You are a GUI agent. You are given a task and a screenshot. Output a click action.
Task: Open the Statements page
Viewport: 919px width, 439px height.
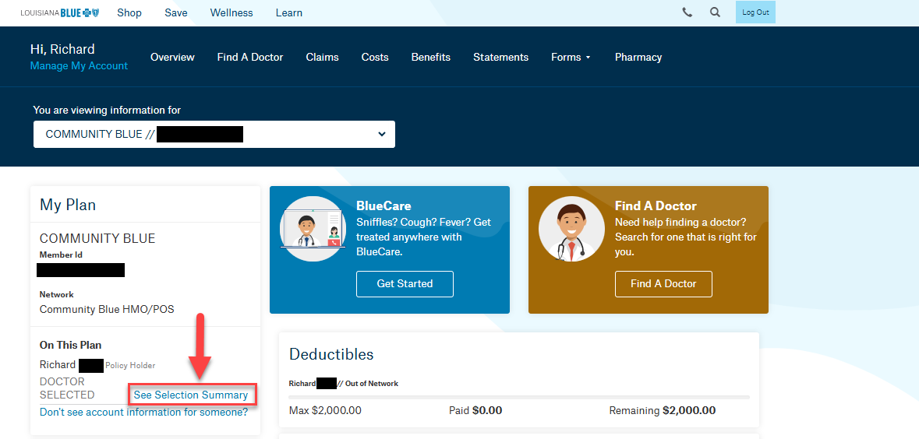(x=500, y=57)
